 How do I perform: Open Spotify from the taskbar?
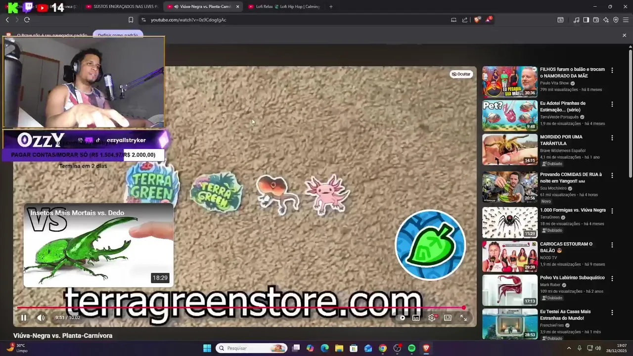pos(412,348)
